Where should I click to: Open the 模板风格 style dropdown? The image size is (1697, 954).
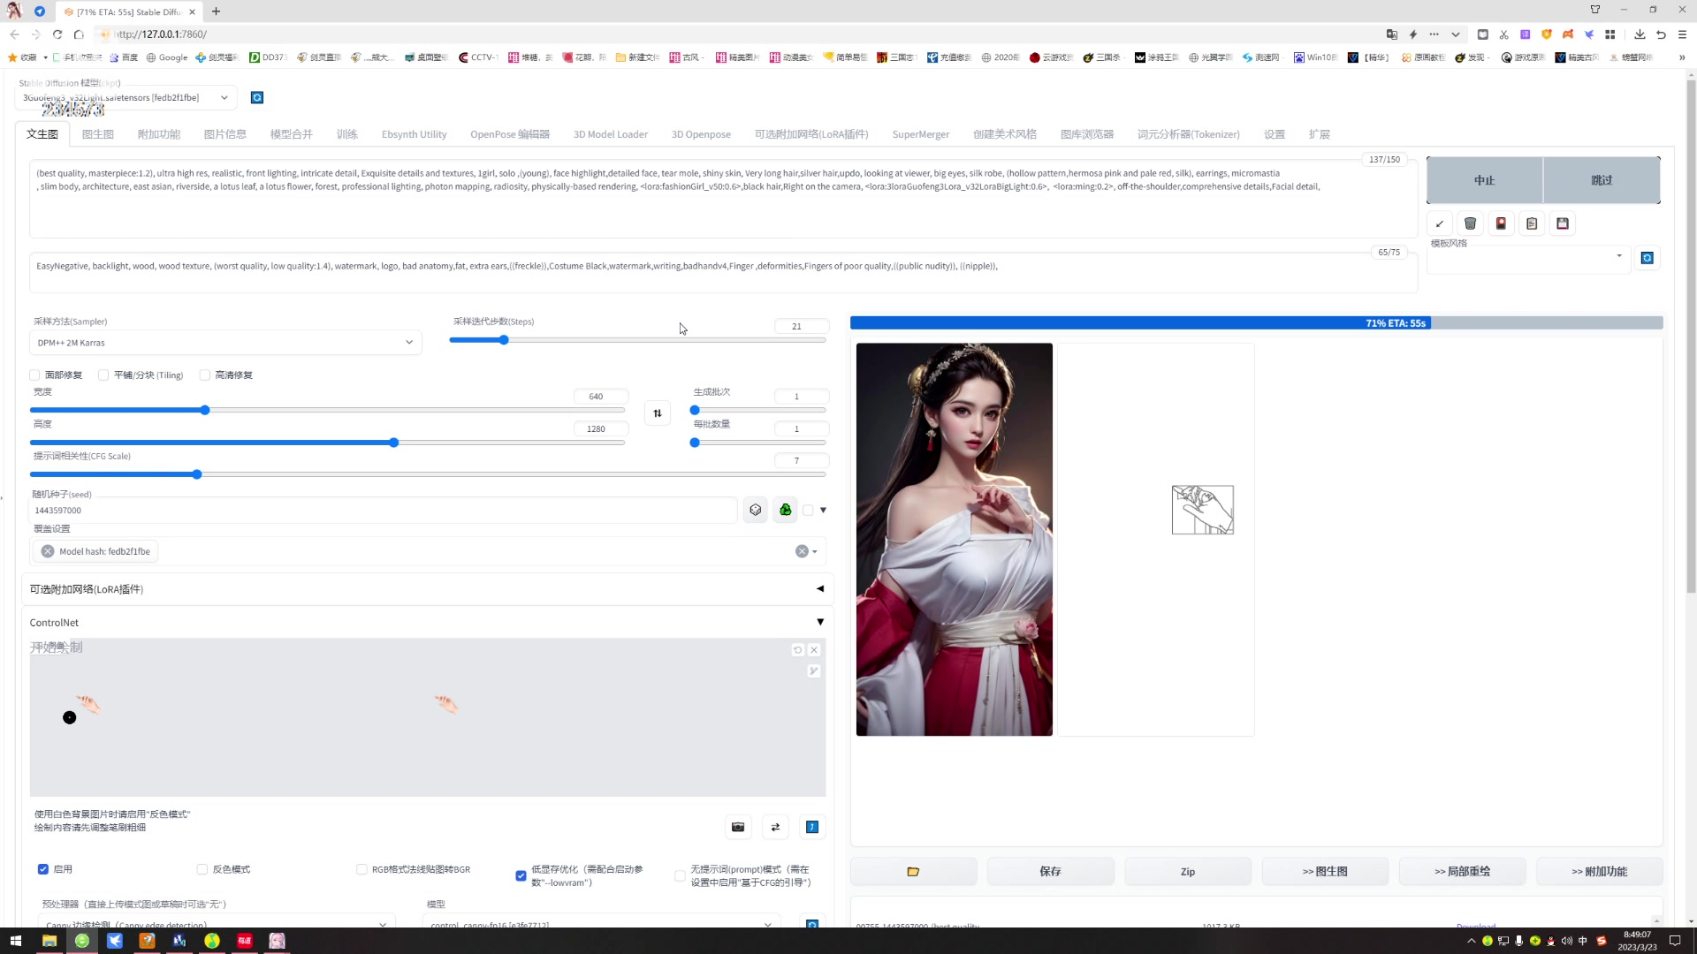click(x=1528, y=256)
